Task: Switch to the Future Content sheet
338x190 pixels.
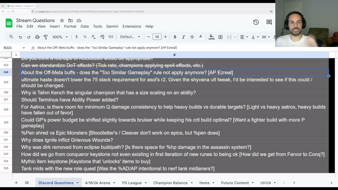Action: (x=235, y=183)
